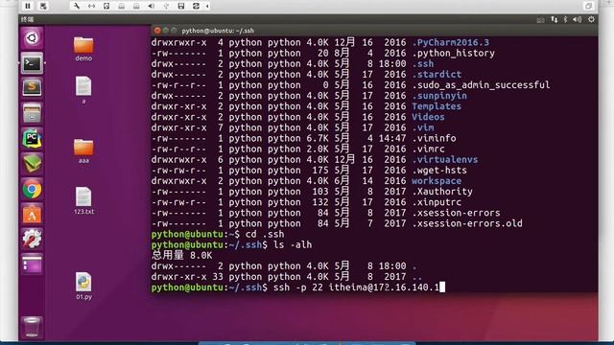This screenshot has height=345, width=614.
Task: Click the .python_history file entry
Action: click(453, 53)
